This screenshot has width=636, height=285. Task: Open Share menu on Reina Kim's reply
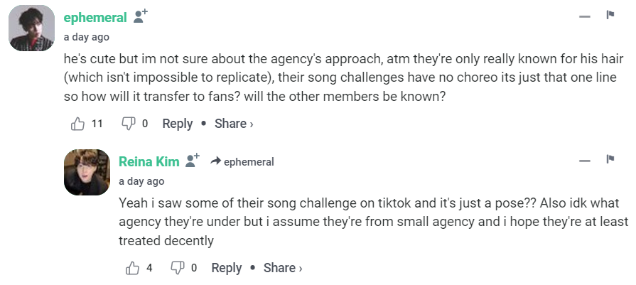[283, 268]
